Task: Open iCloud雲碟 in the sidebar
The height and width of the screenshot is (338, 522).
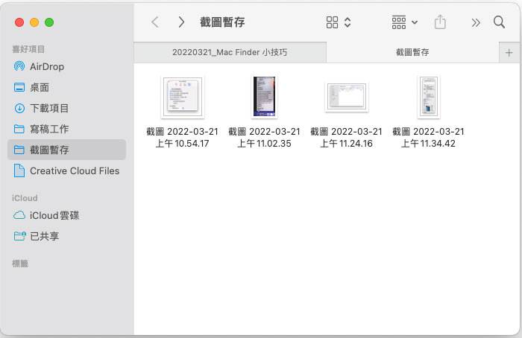Action: click(54, 215)
